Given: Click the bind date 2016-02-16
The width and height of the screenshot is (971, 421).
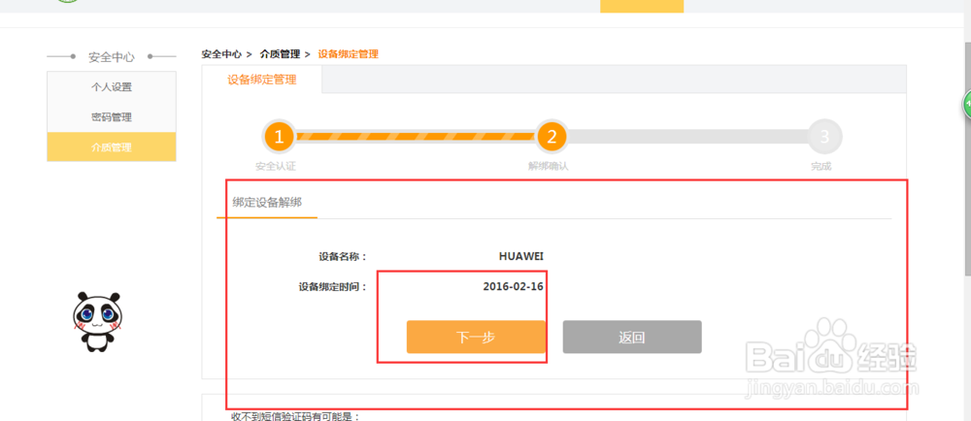Looking at the screenshot, I should coord(514,286).
